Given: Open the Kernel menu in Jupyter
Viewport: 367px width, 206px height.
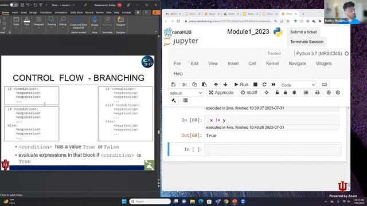Looking at the screenshot, I should [x=272, y=64].
